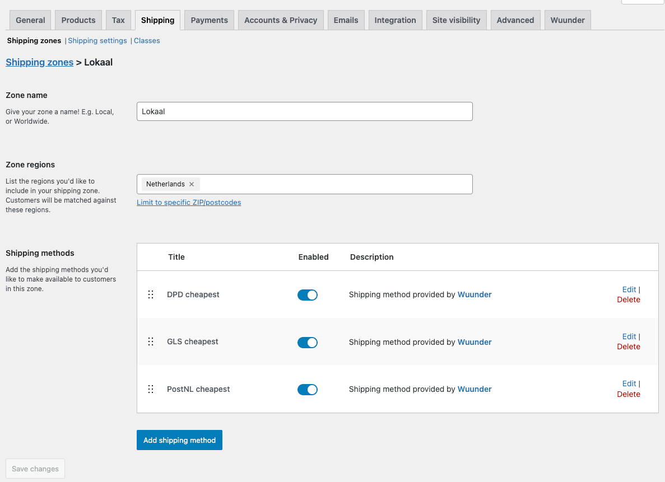Screen dimensions: 665x482
Task: Disable the PostNL cheapest shipping method
Action: [x=308, y=390]
